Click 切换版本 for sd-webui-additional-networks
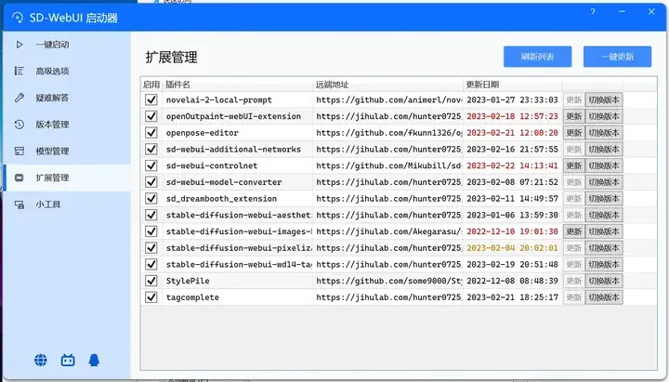The image size is (669, 382). (604, 149)
